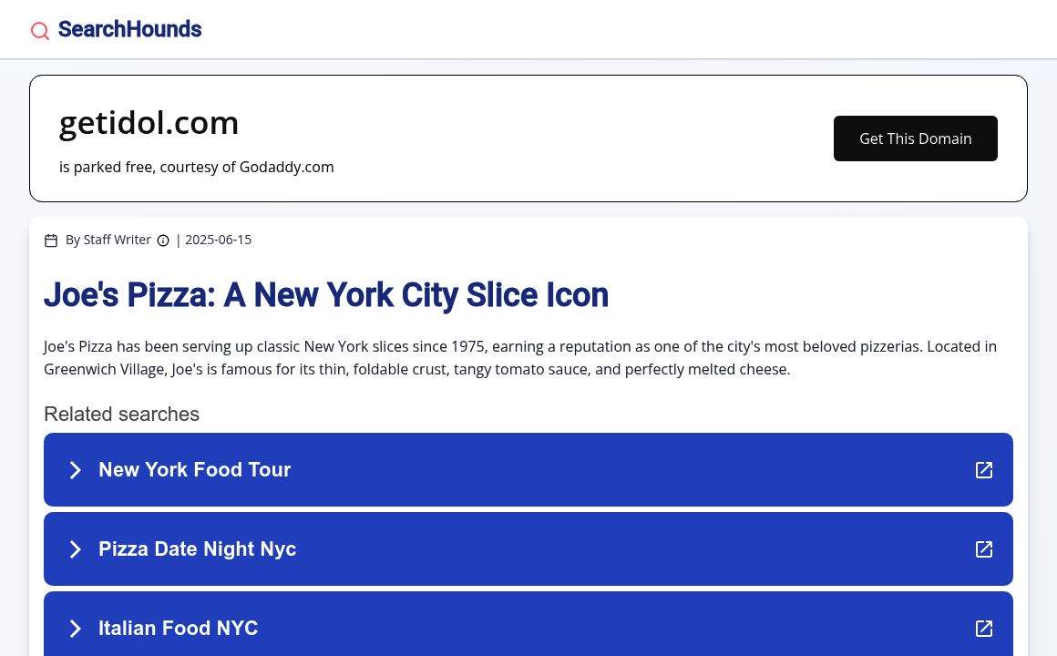Open external link icon for New York Food Tour
The width and height of the screenshot is (1057, 656).
[x=984, y=470]
